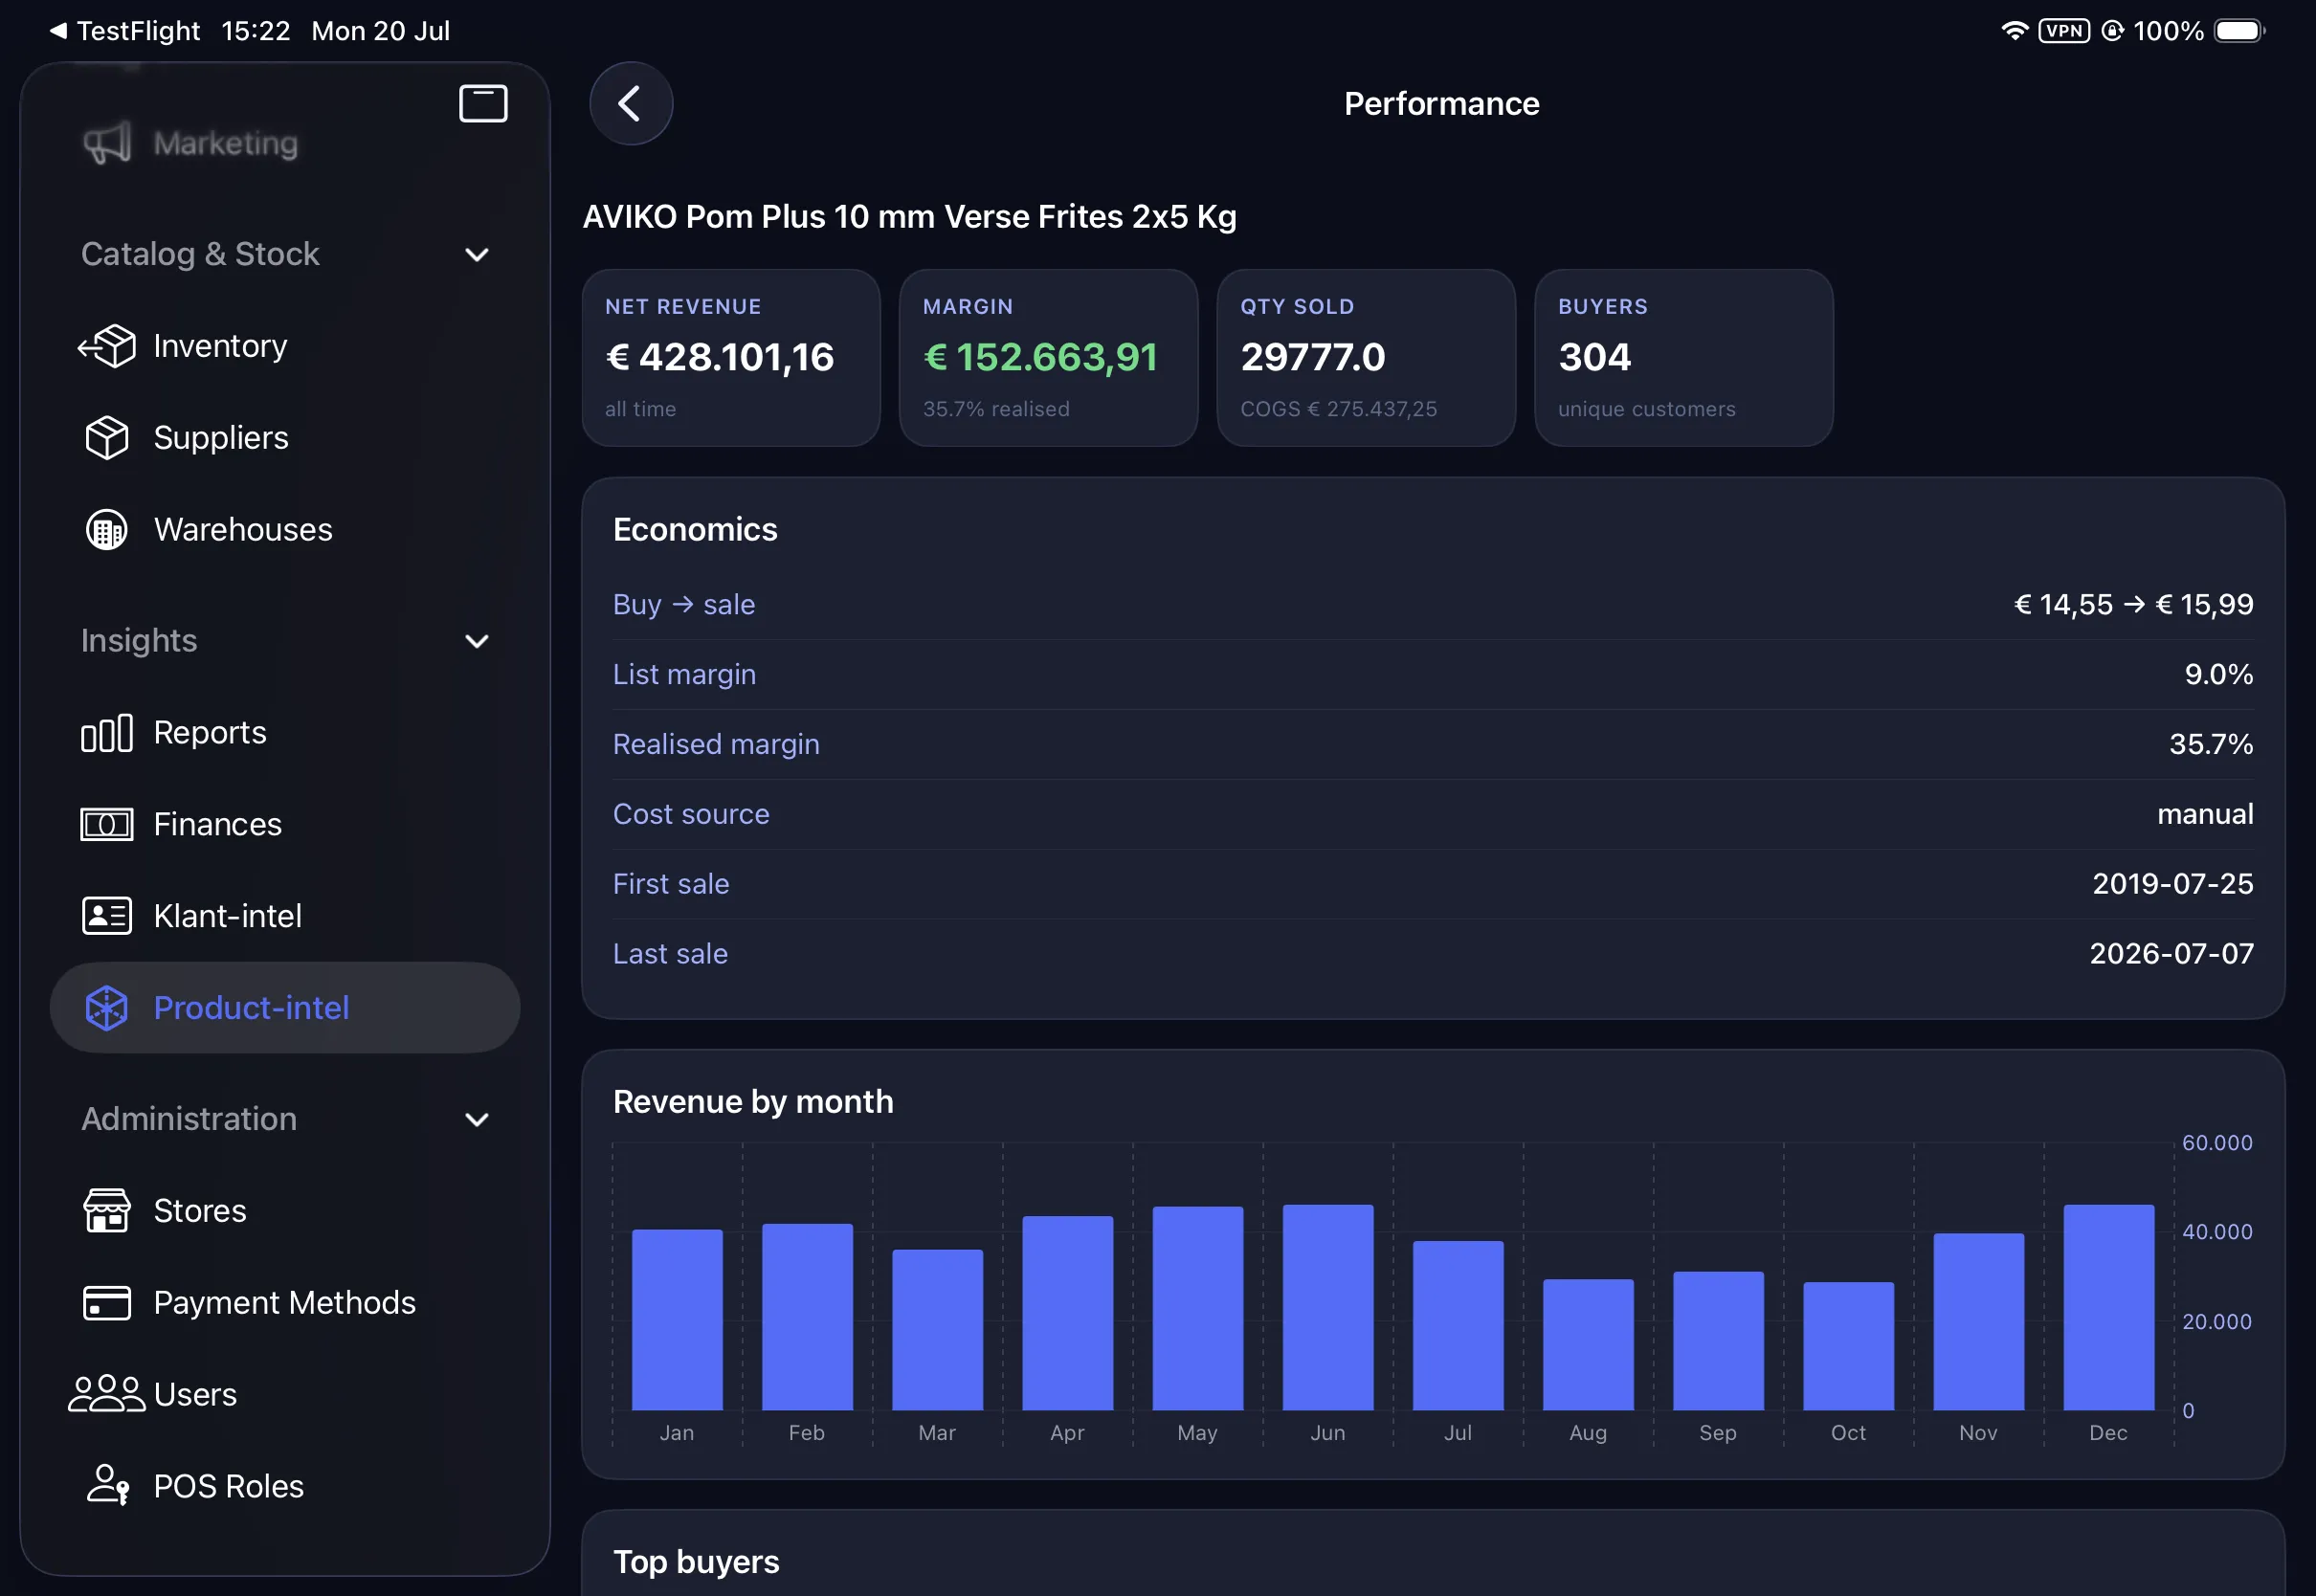Open POS Roles page
Viewport: 2316px width, 1596px height.
(285, 1486)
